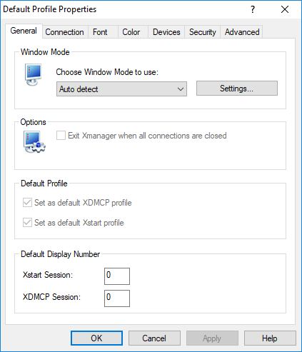
Task: Select the Security tab
Action: [x=203, y=32]
